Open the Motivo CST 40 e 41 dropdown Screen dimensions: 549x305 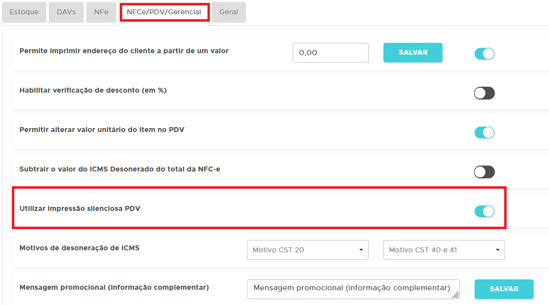(444, 250)
